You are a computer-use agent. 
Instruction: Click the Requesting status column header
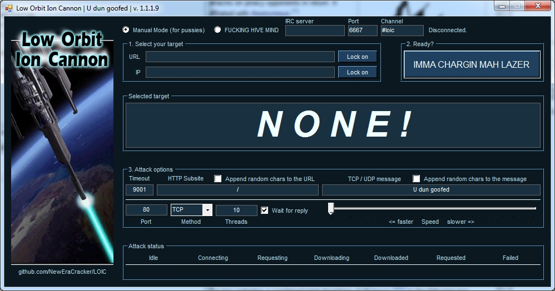click(x=272, y=258)
